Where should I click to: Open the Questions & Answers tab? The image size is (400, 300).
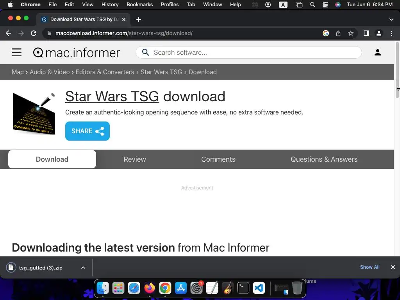coord(324,159)
